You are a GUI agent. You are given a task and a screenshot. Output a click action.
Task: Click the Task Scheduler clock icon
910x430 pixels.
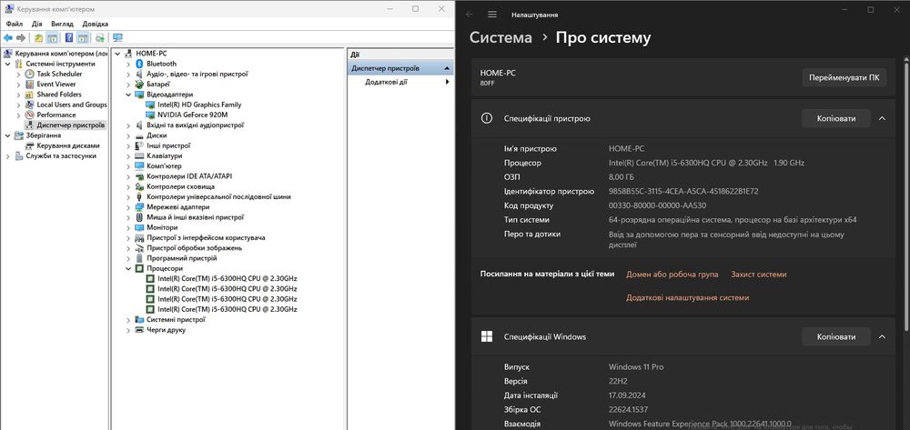click(30, 74)
